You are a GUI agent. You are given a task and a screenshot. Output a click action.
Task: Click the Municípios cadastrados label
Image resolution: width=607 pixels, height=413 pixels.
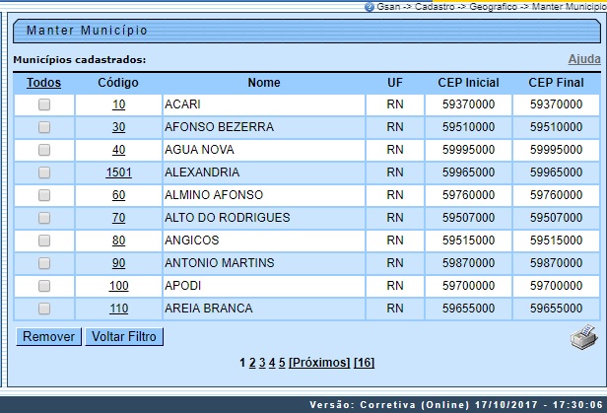[80, 60]
